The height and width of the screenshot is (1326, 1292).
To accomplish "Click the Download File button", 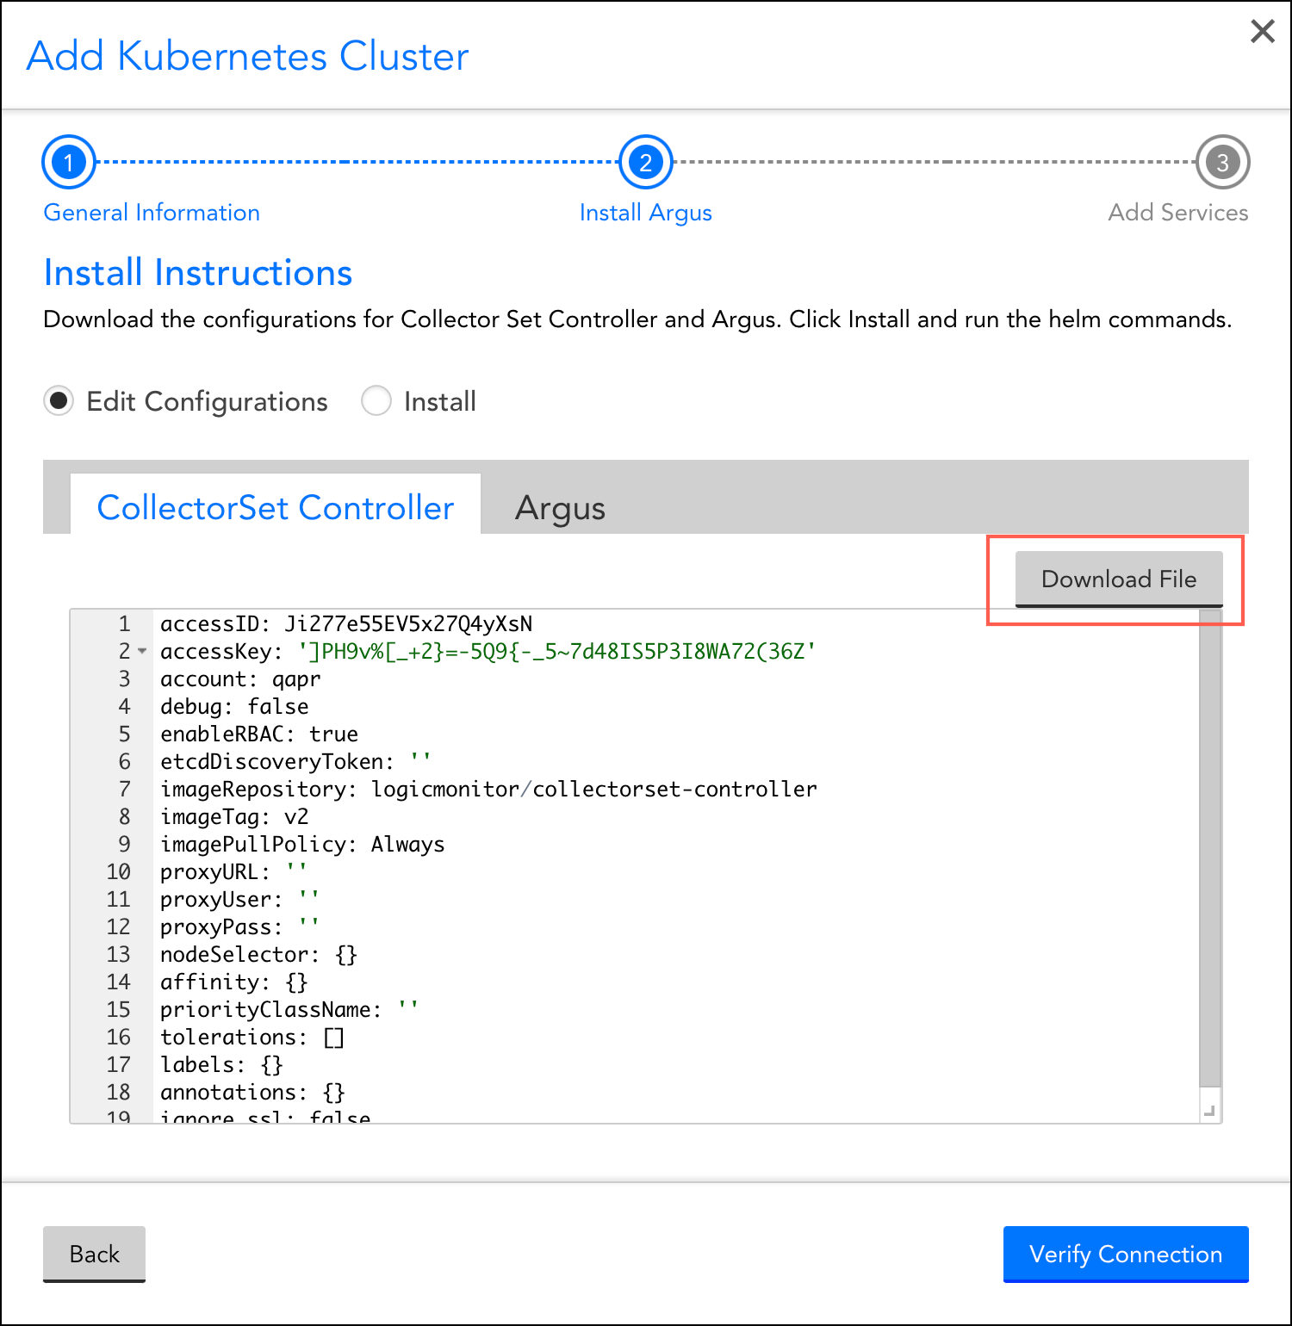I will pyautogui.click(x=1118, y=579).
